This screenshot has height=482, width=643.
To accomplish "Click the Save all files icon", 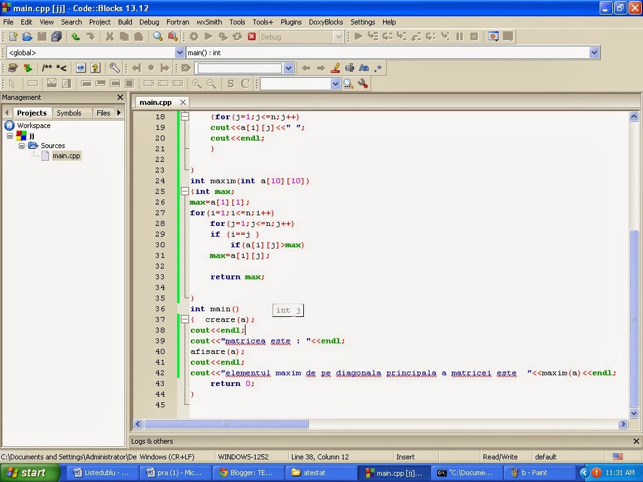I will click(57, 37).
